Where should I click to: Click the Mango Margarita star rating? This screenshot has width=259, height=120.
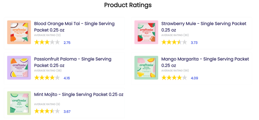174,78
